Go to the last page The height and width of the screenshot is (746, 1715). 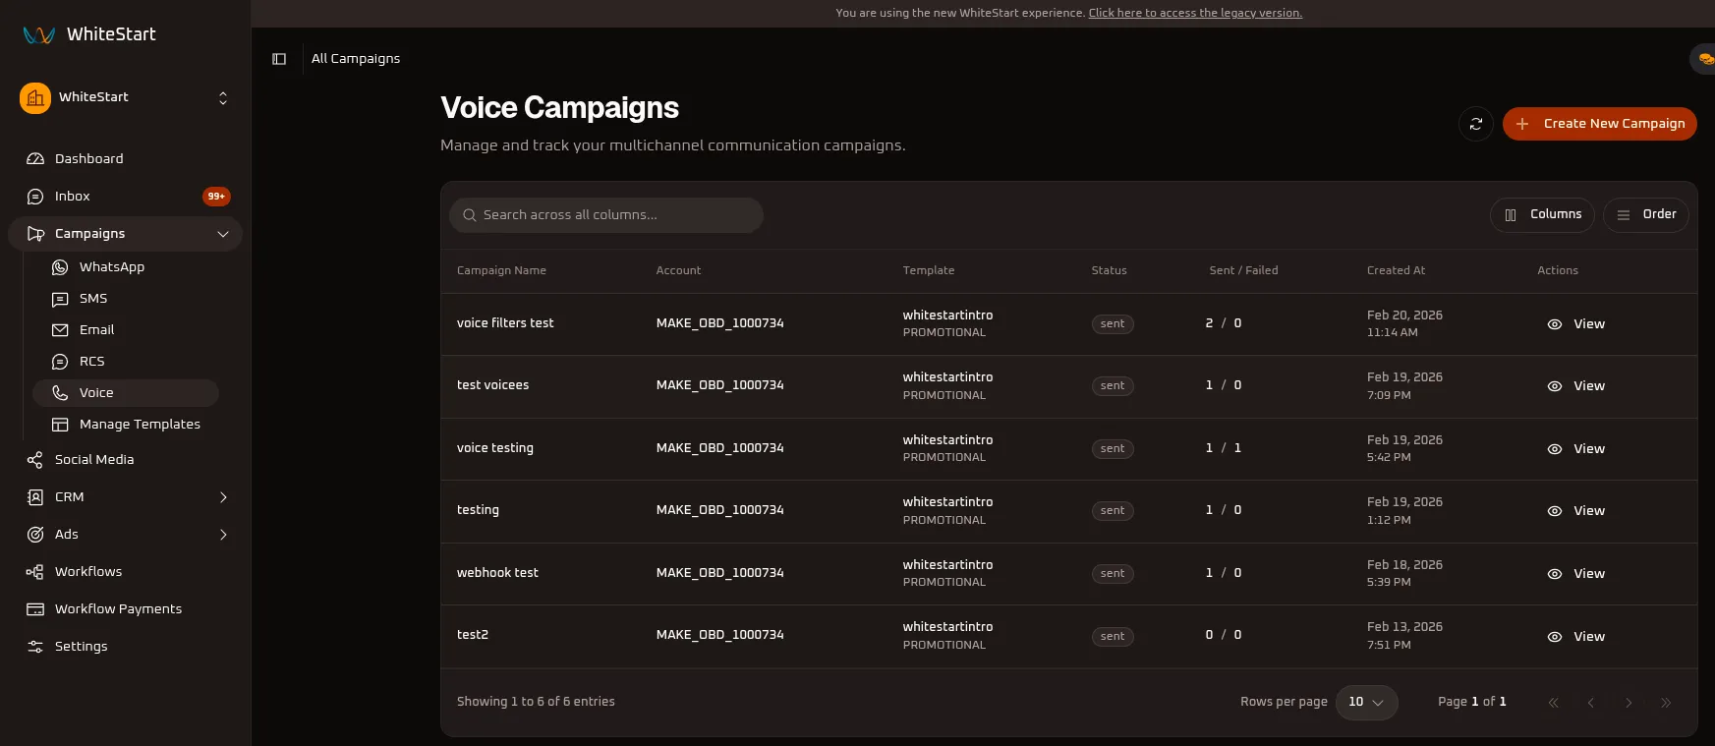pyautogui.click(x=1666, y=703)
